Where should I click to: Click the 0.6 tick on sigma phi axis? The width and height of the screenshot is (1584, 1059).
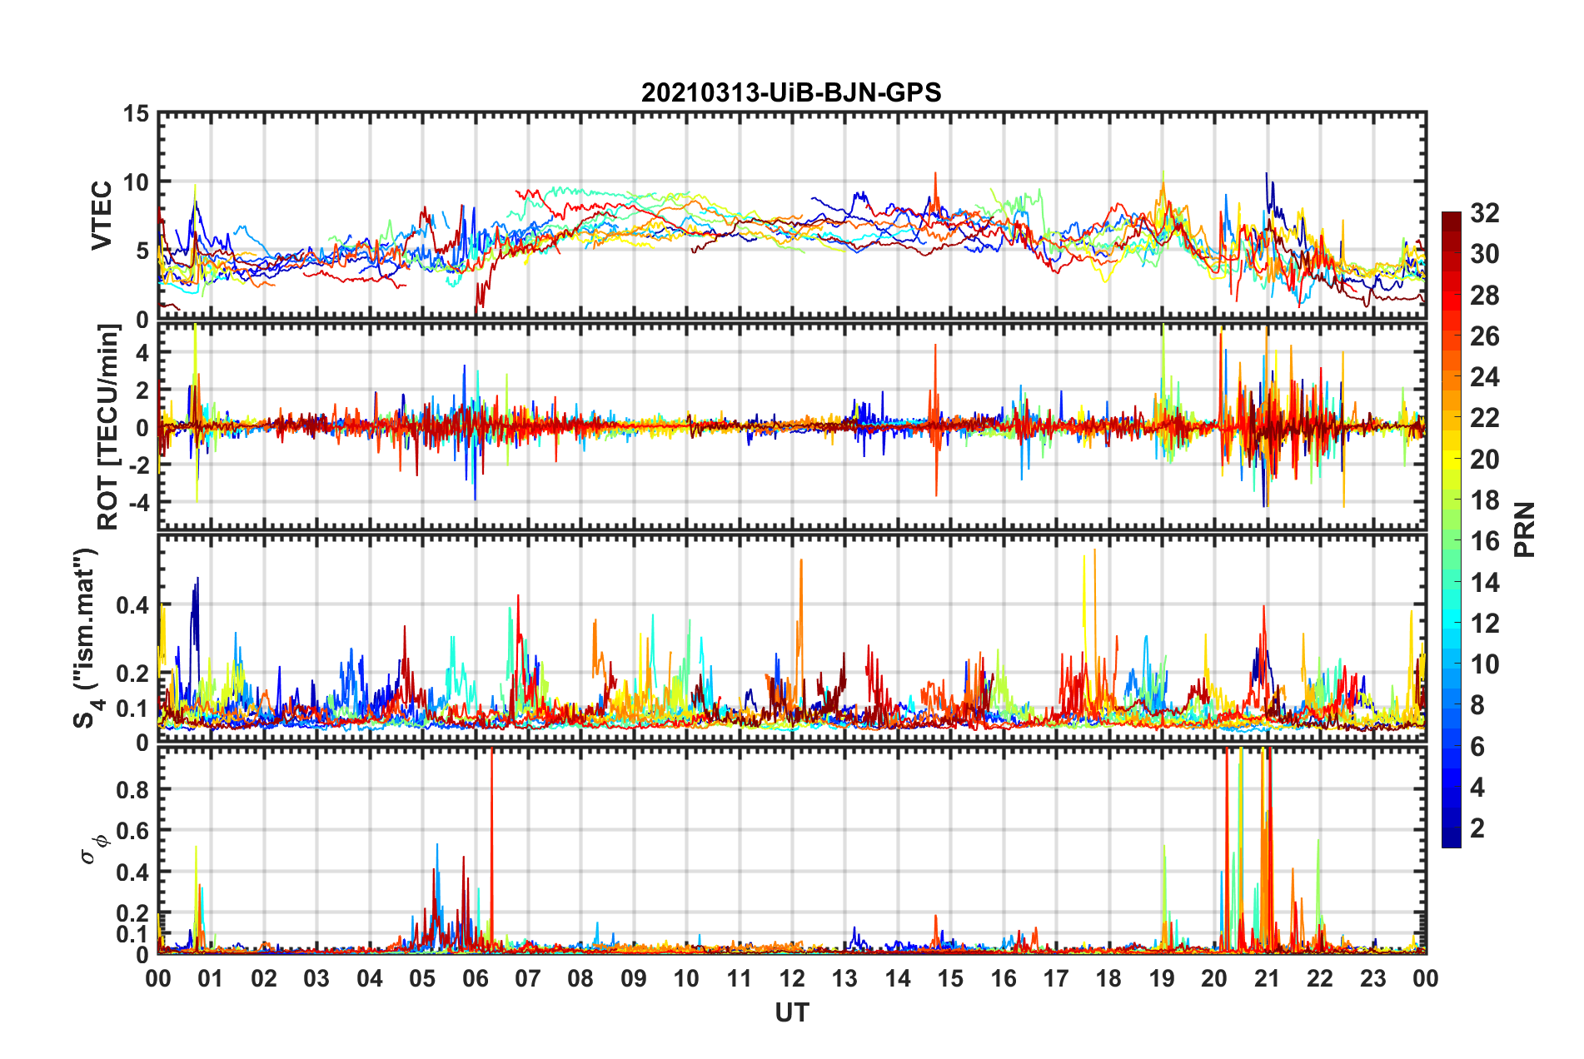point(133,831)
